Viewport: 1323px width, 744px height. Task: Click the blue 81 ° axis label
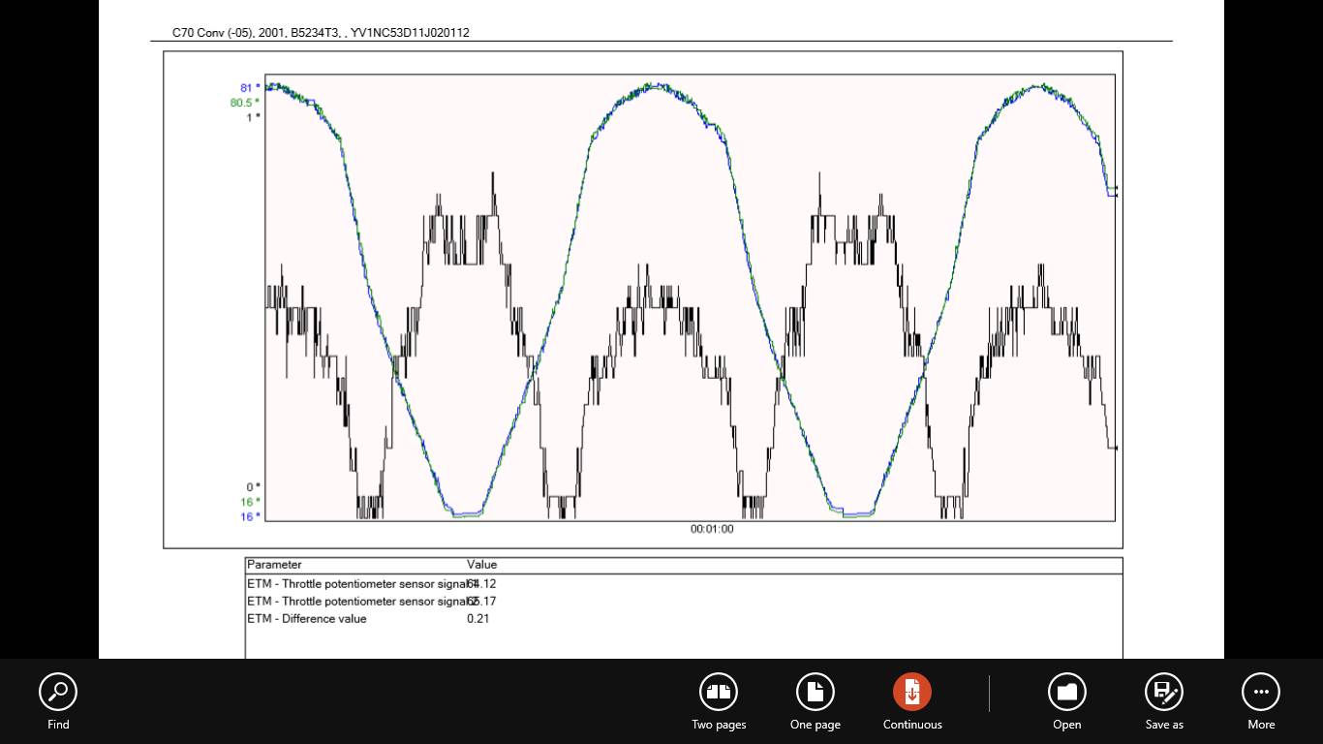(250, 88)
